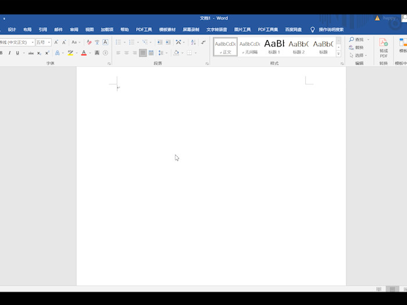
Task: Apply red font color button
Action: click(x=84, y=53)
